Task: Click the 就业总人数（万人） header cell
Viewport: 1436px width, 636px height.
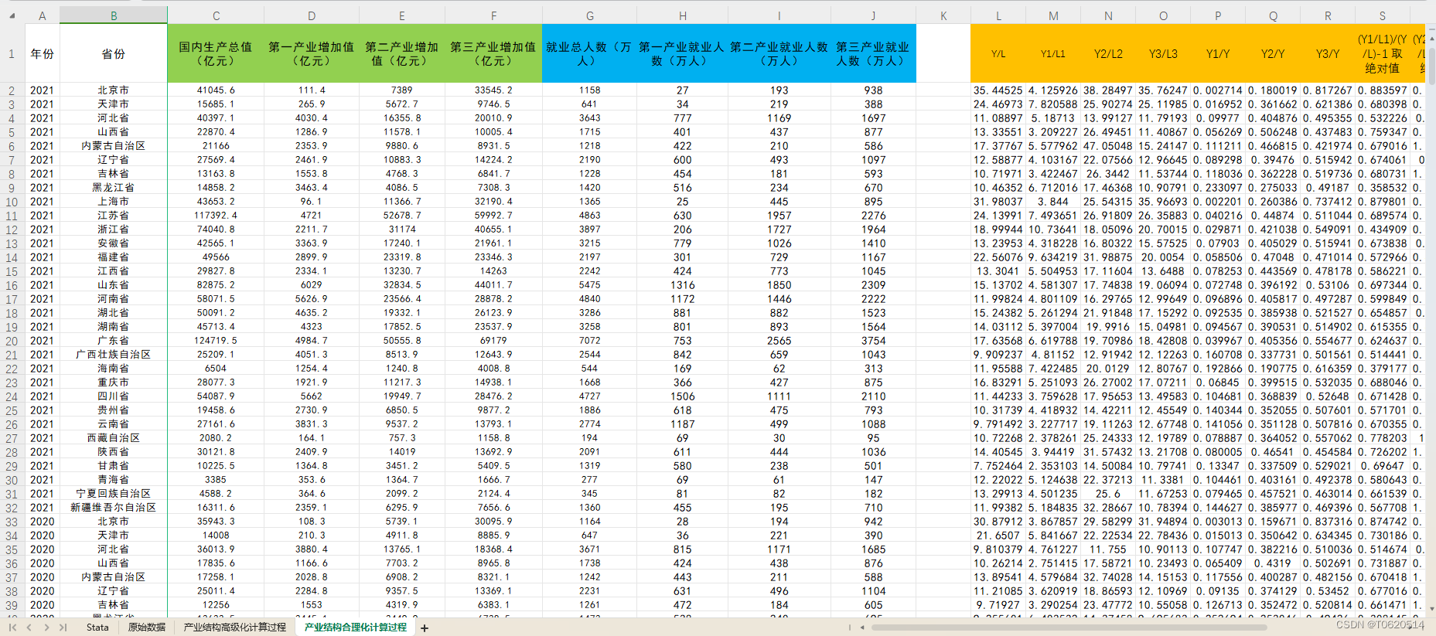Action: point(590,53)
